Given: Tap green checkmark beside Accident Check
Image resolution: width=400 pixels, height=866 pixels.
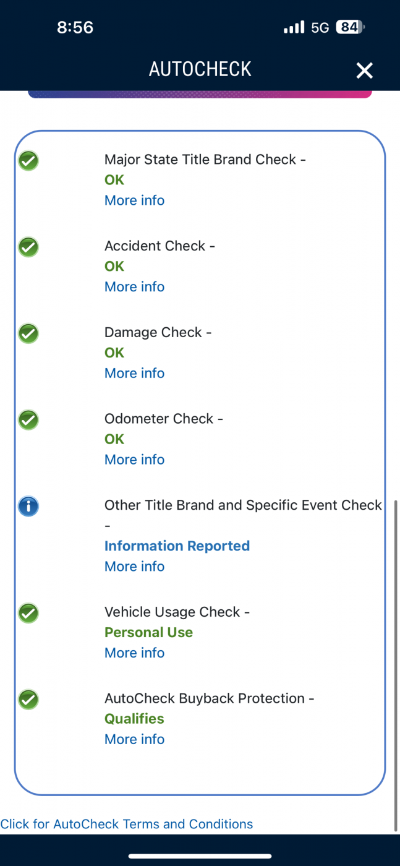Looking at the screenshot, I should 28,247.
